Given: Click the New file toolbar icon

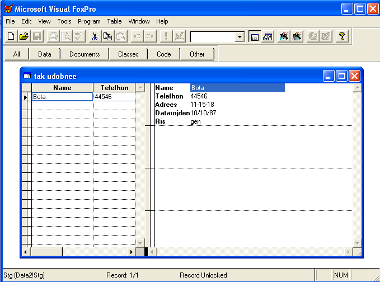Looking at the screenshot, I should tap(11, 36).
